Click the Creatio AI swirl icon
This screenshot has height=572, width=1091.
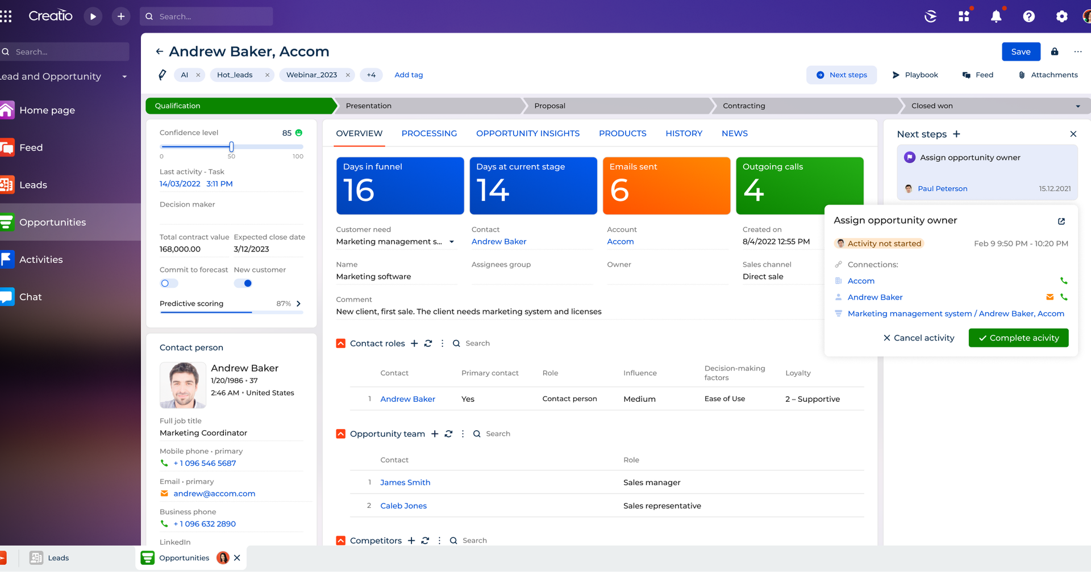pos(931,16)
